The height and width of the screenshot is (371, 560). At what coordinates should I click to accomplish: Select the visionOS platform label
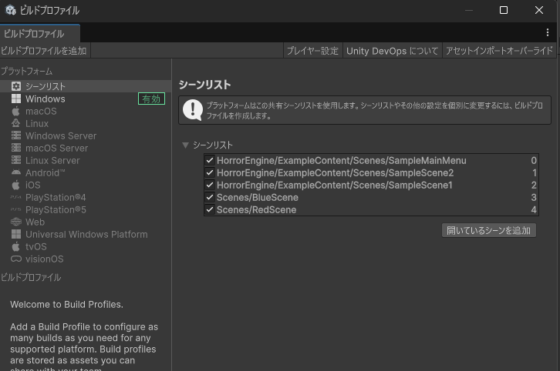[x=44, y=259]
